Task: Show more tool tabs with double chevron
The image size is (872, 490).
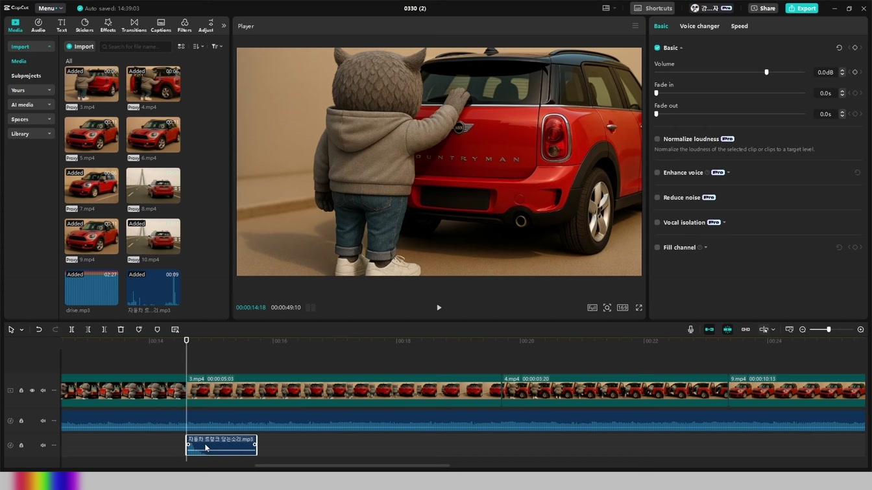Action: (x=224, y=26)
